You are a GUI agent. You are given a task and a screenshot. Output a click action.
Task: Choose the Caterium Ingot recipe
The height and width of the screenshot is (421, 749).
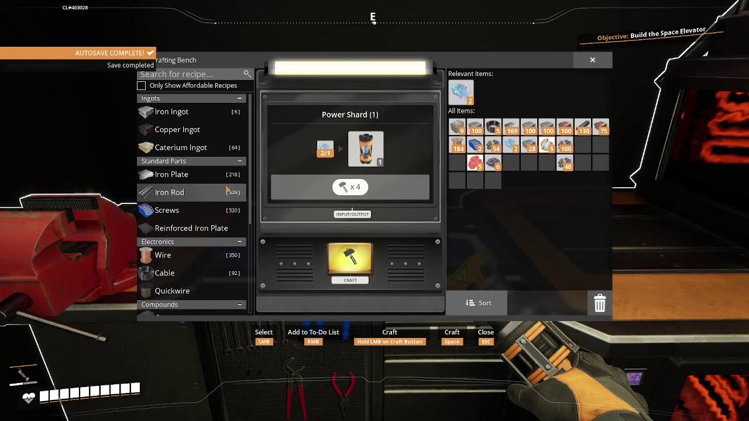(x=191, y=147)
